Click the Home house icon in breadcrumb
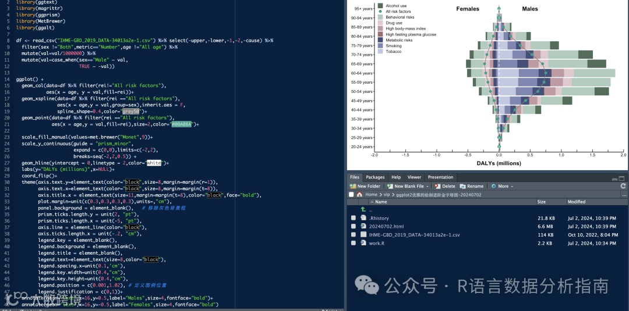Image resolution: width=629 pixels, height=311 pixels. click(x=359, y=195)
